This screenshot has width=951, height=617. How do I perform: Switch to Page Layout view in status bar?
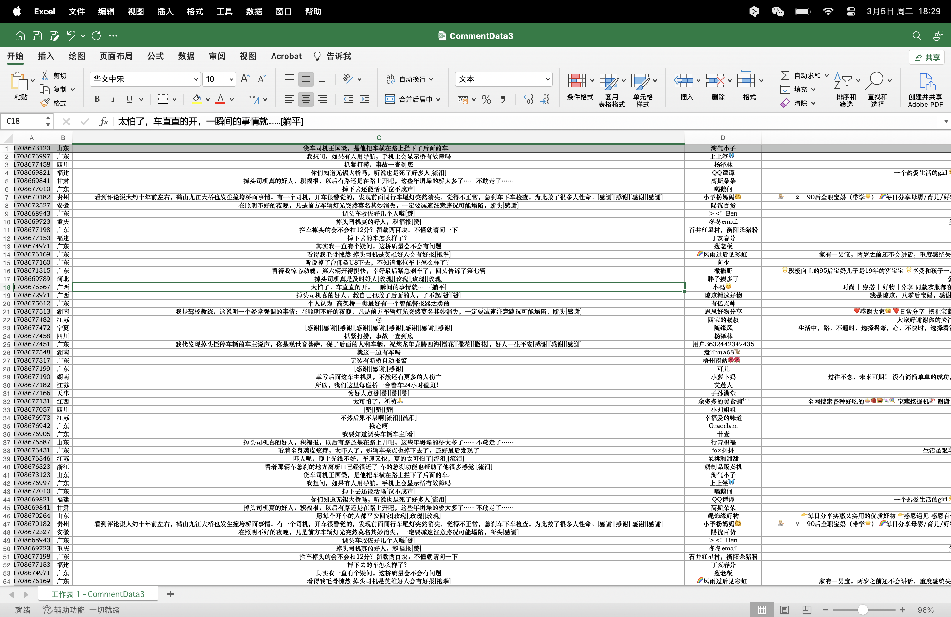click(x=785, y=610)
